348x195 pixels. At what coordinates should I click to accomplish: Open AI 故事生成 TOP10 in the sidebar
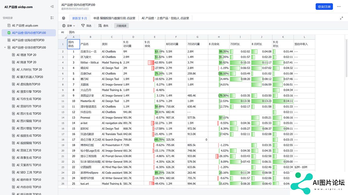pyautogui.click(x=29, y=158)
